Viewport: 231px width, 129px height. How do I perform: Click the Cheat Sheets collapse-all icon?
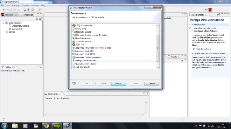click(x=219, y=14)
